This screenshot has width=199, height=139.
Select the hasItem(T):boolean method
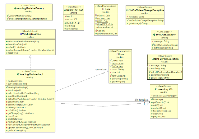click(x=162, y=111)
